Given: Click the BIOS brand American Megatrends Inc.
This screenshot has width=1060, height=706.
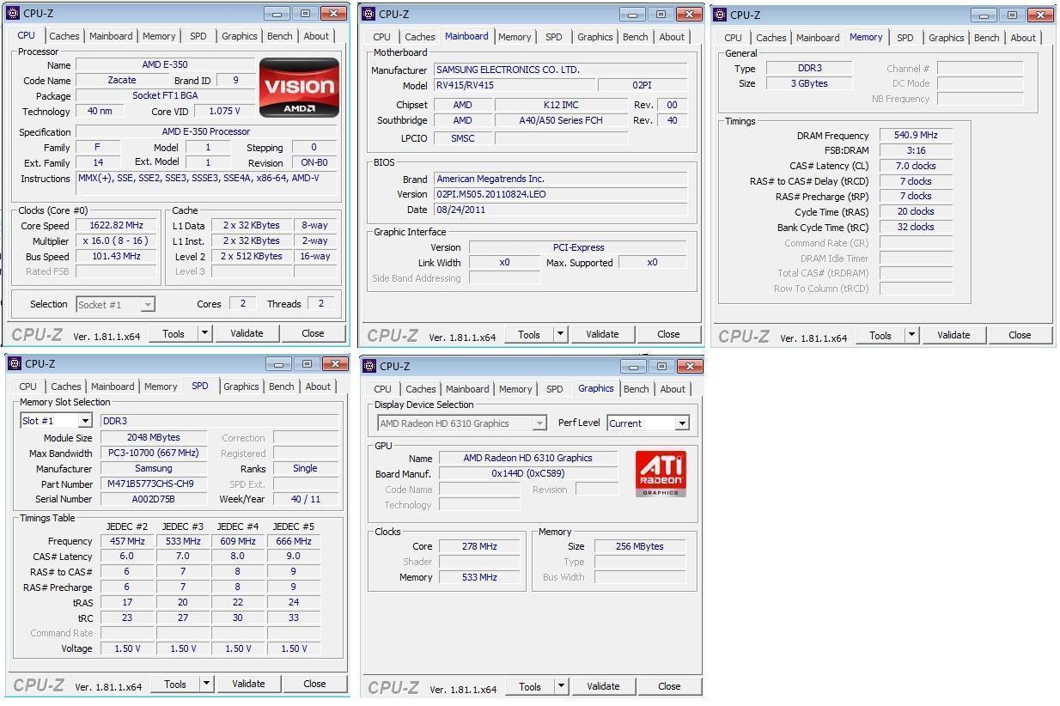Looking at the screenshot, I should (x=560, y=179).
